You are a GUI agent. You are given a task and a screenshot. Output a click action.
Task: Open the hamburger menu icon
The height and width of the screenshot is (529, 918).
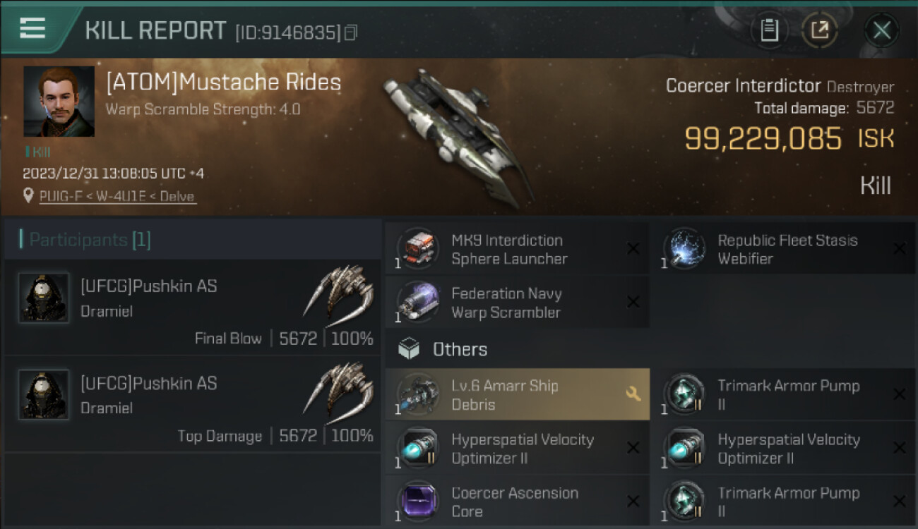coord(32,28)
